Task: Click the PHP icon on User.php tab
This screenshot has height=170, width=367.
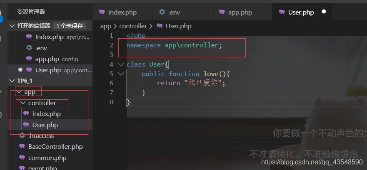Action: tap(282, 12)
